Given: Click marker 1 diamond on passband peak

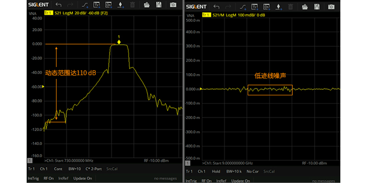Looking at the screenshot, I should tap(119, 42).
